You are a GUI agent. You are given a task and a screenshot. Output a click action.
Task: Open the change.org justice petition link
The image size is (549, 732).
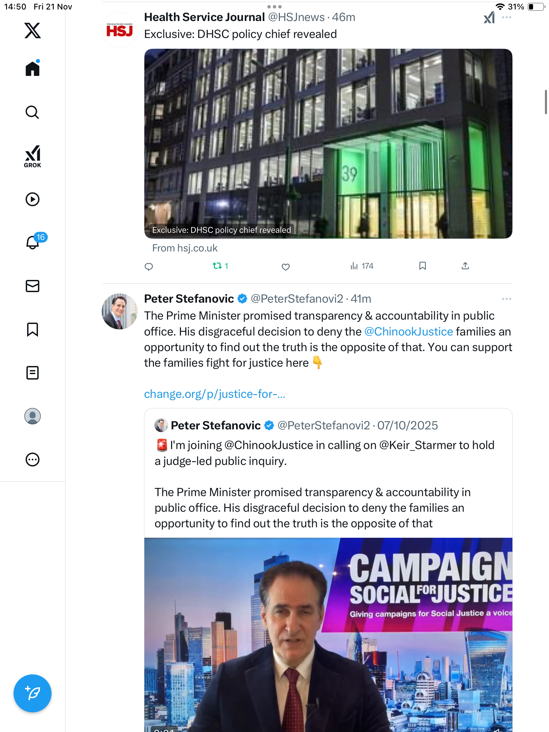[215, 394]
